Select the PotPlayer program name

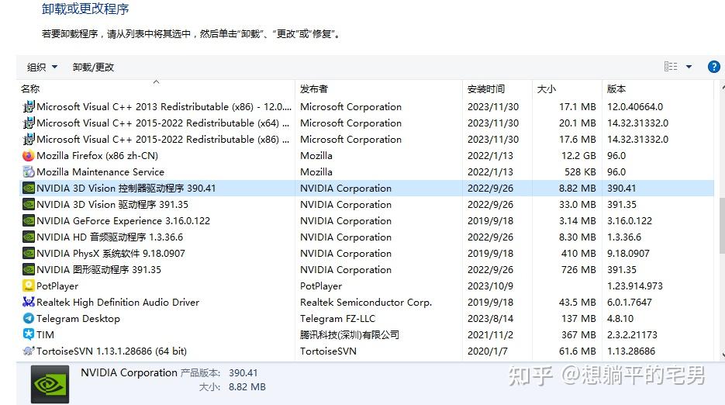[x=57, y=286]
